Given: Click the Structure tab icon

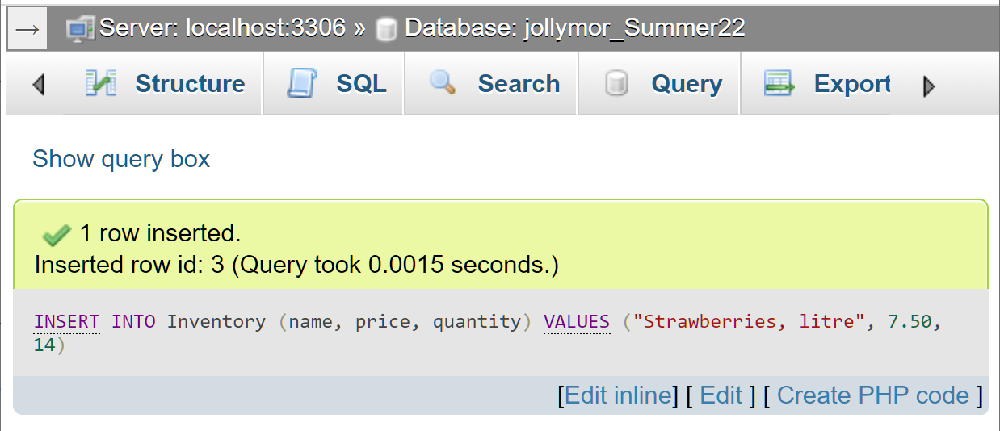Looking at the screenshot, I should (x=101, y=84).
